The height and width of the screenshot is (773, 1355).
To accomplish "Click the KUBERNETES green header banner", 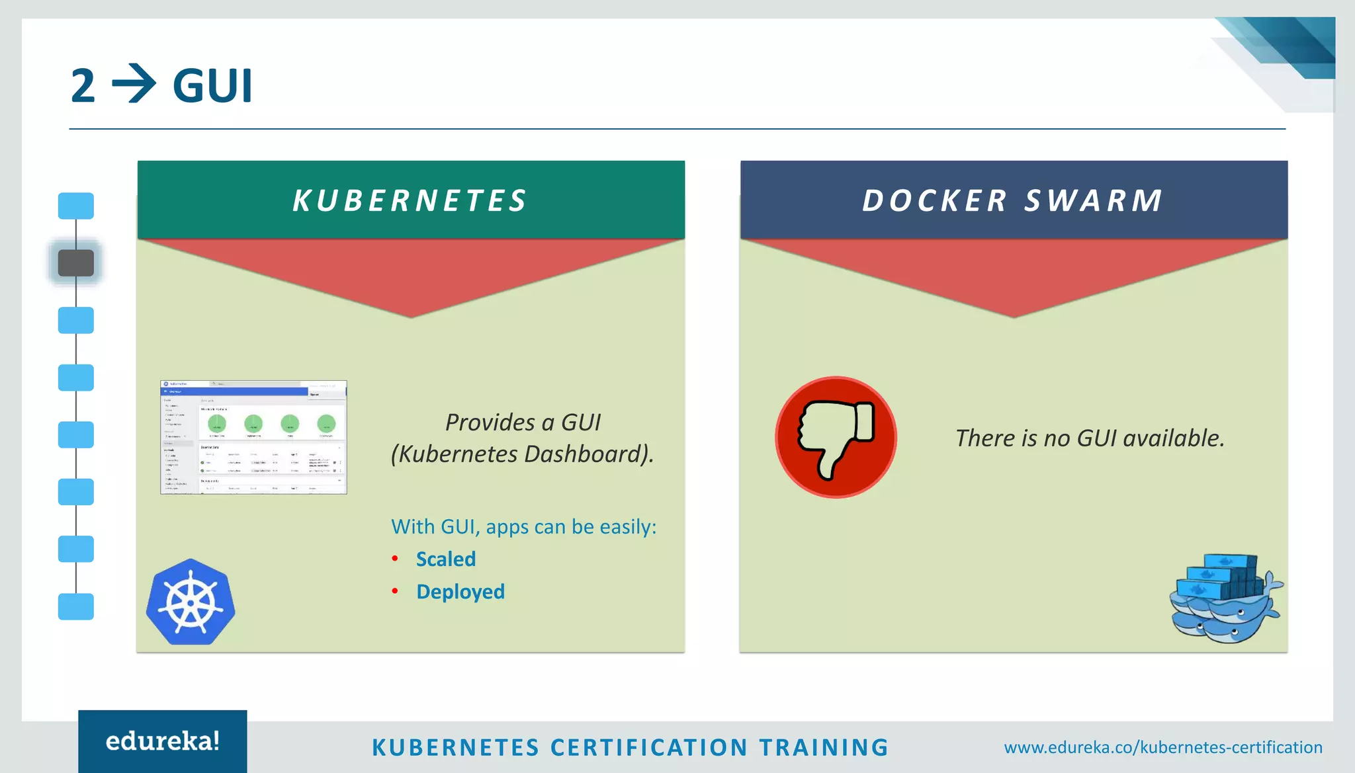I will pos(410,200).
